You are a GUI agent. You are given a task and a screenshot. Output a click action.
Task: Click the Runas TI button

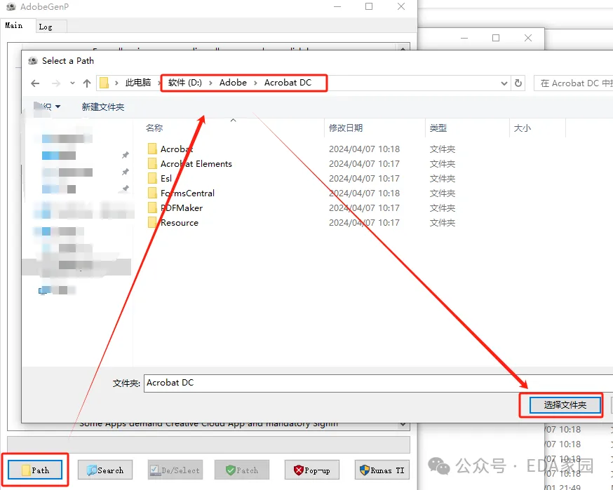point(382,470)
